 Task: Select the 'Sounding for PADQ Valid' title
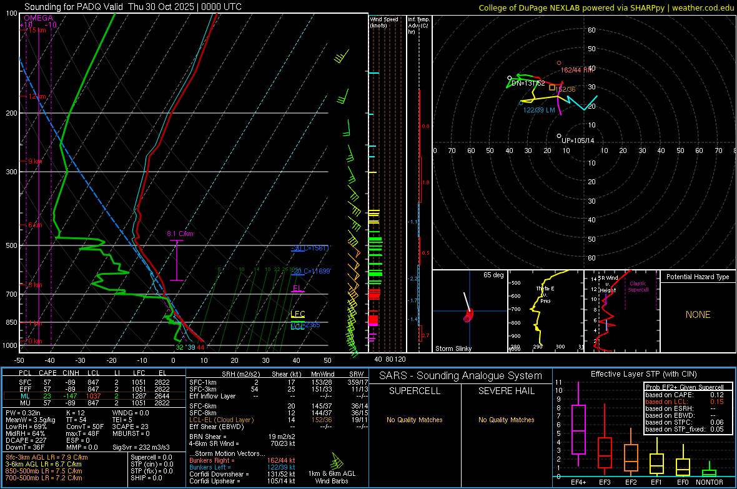point(73,7)
